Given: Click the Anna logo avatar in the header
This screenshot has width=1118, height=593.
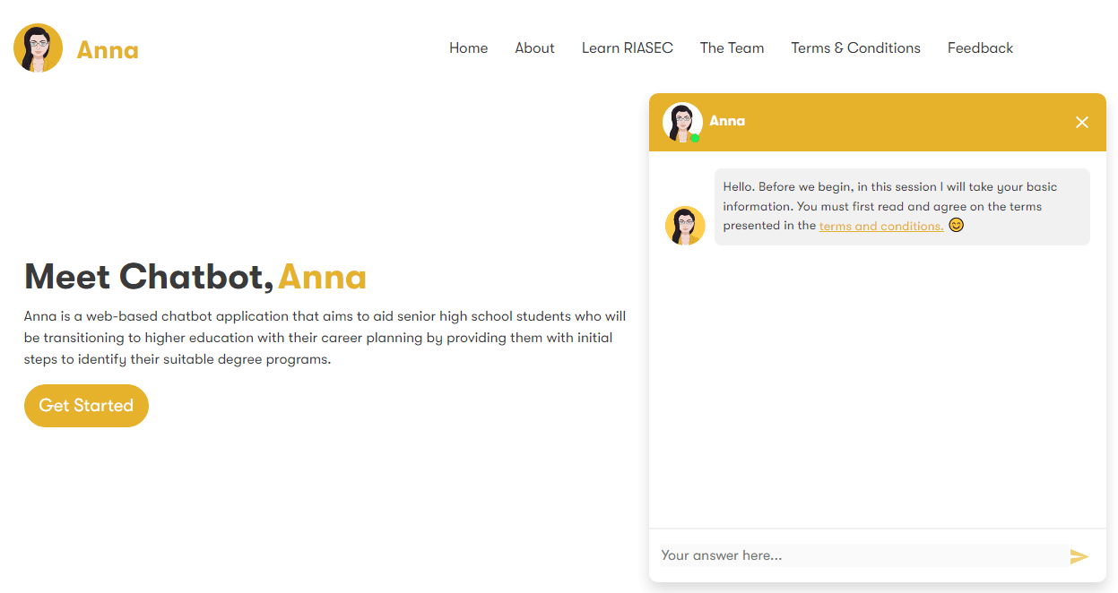Looking at the screenshot, I should [x=38, y=47].
